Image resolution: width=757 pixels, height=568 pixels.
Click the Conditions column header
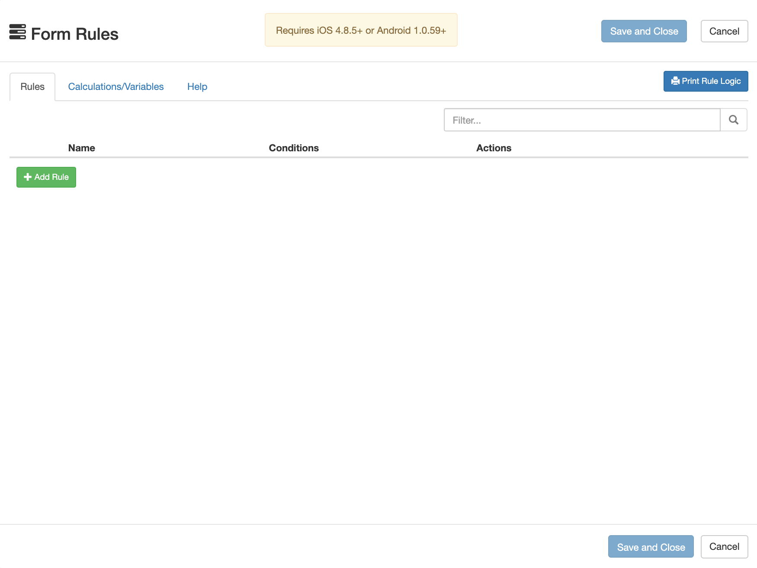(x=294, y=148)
